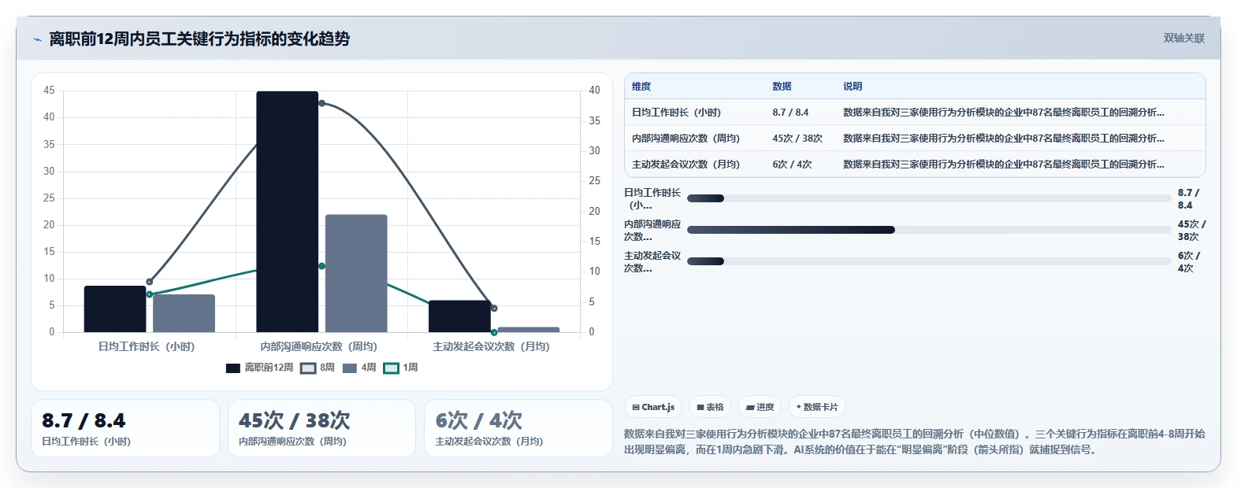Select the 表格 chip

710,407
